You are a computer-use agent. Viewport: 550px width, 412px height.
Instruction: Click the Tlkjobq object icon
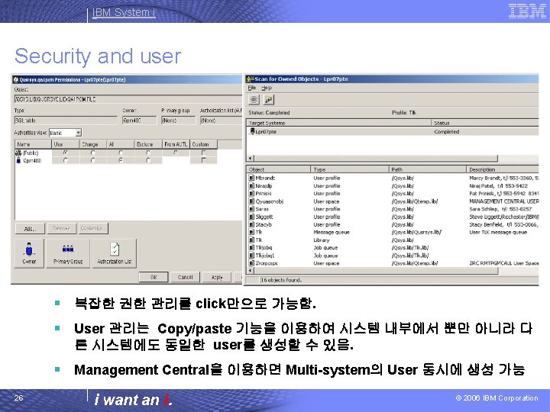(251, 247)
